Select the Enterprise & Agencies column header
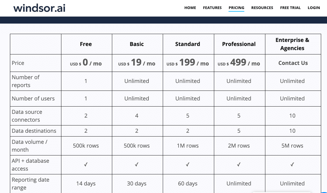This screenshot has height=193, width=327. pyautogui.click(x=292, y=44)
